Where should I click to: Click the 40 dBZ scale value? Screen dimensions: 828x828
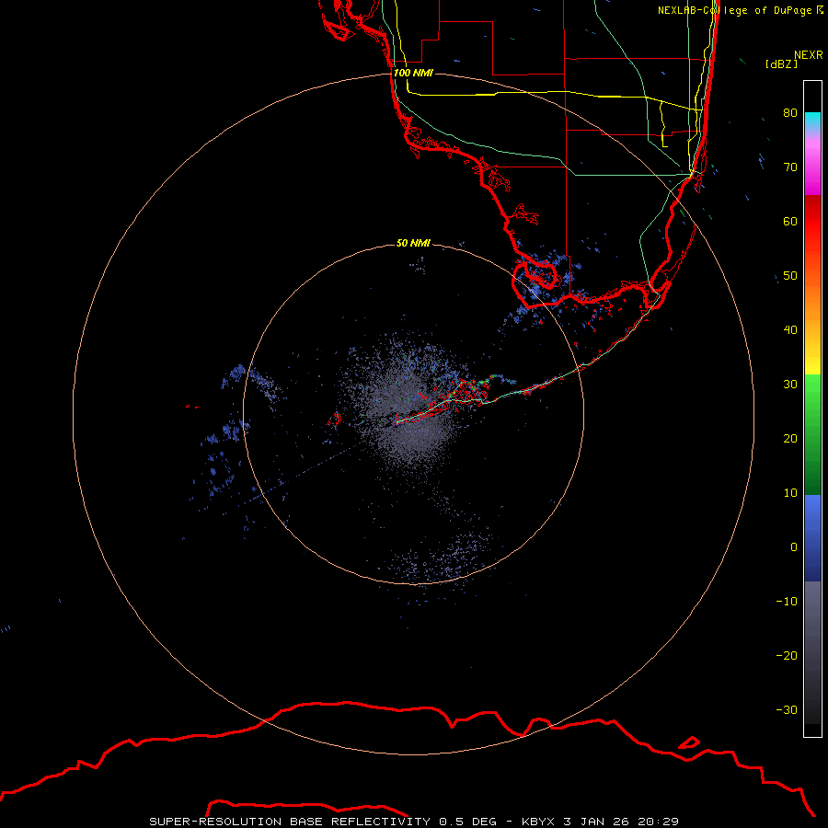(x=790, y=330)
